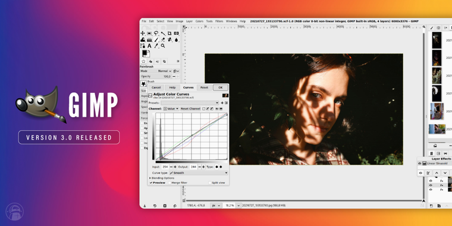Click the Reset Channel button
This screenshot has width=452, height=226.
[x=190, y=109]
